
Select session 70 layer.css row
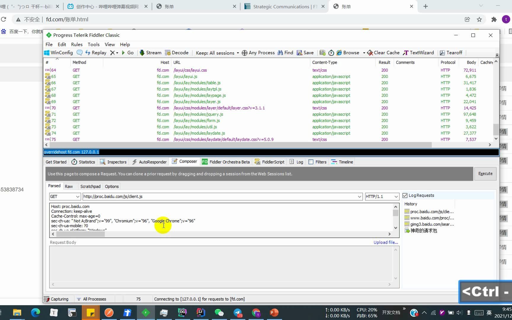click(268, 108)
